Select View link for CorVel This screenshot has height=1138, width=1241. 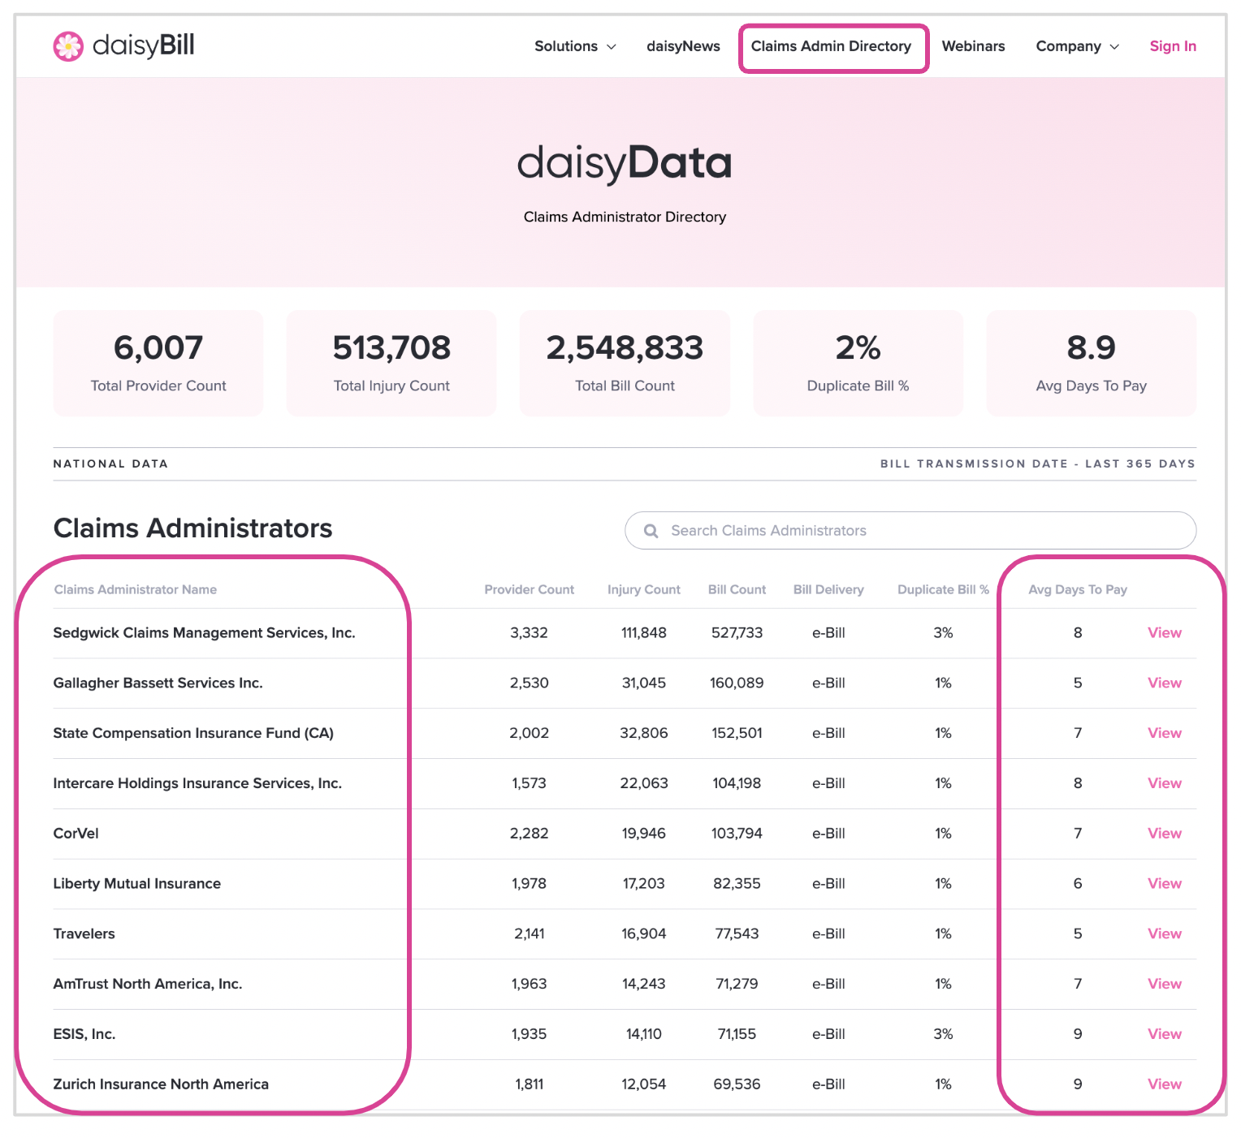1165,834
